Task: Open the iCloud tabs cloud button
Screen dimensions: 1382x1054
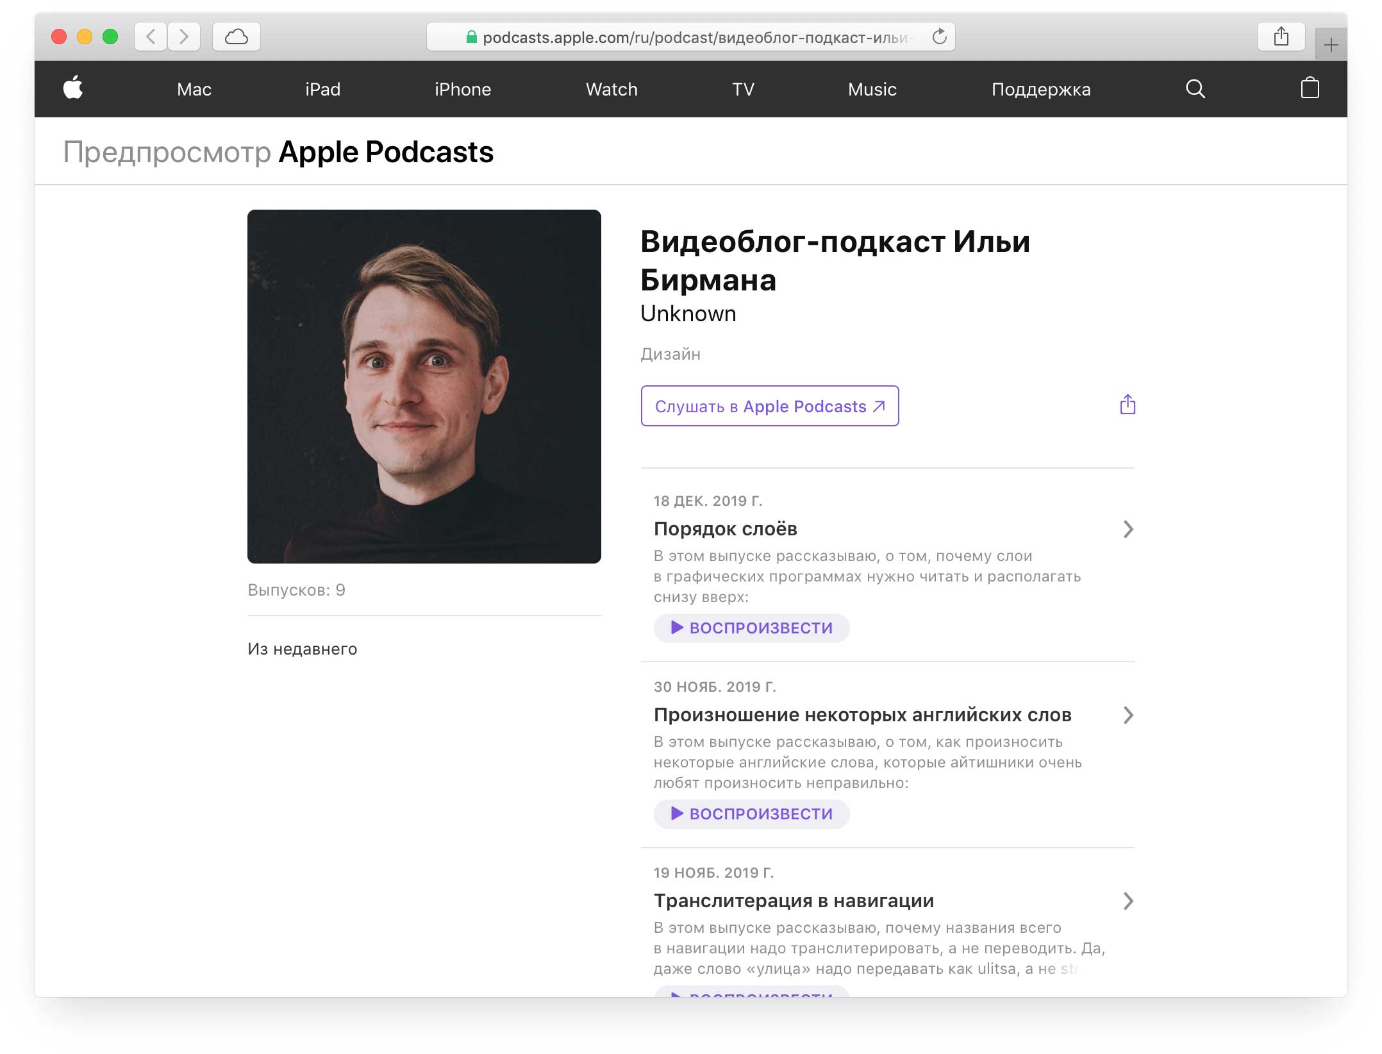Action: point(236,37)
